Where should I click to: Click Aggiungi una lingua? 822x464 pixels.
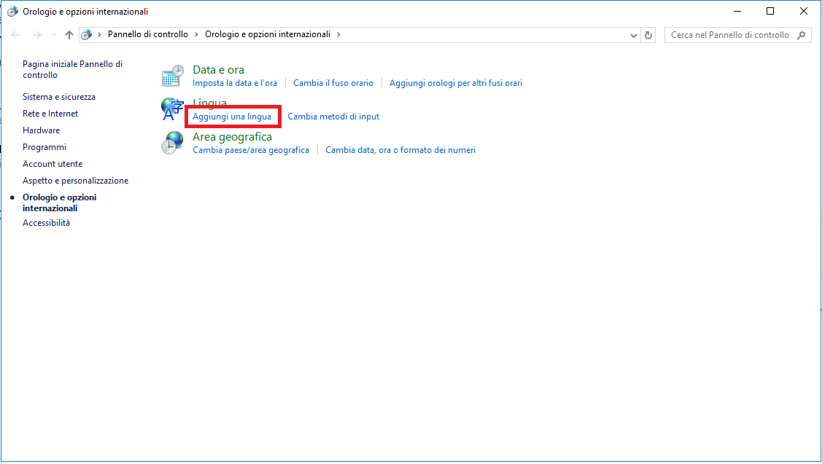pyautogui.click(x=232, y=117)
